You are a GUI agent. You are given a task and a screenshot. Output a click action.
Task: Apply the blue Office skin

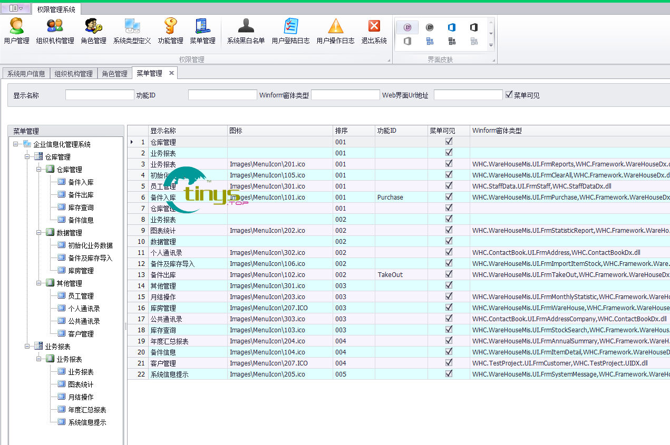[x=452, y=27]
